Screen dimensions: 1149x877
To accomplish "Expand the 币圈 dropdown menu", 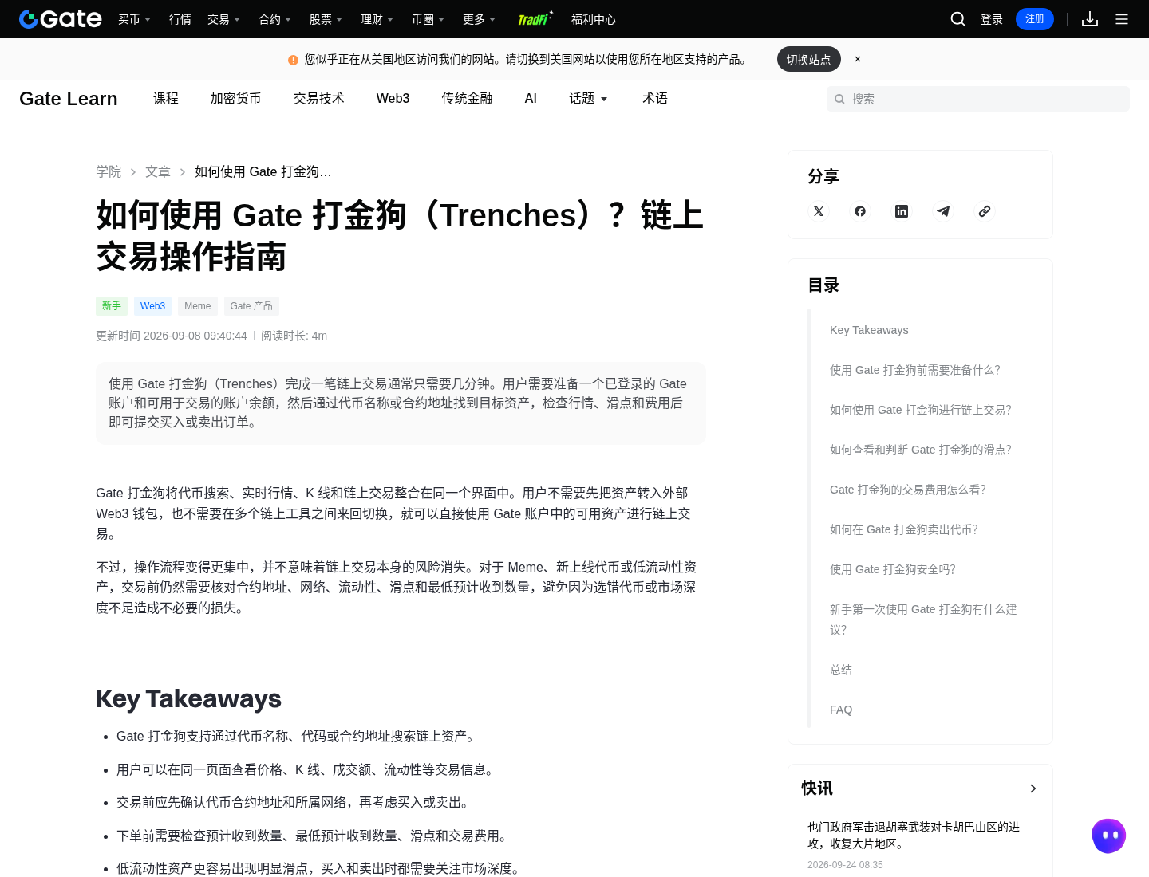I will point(428,19).
